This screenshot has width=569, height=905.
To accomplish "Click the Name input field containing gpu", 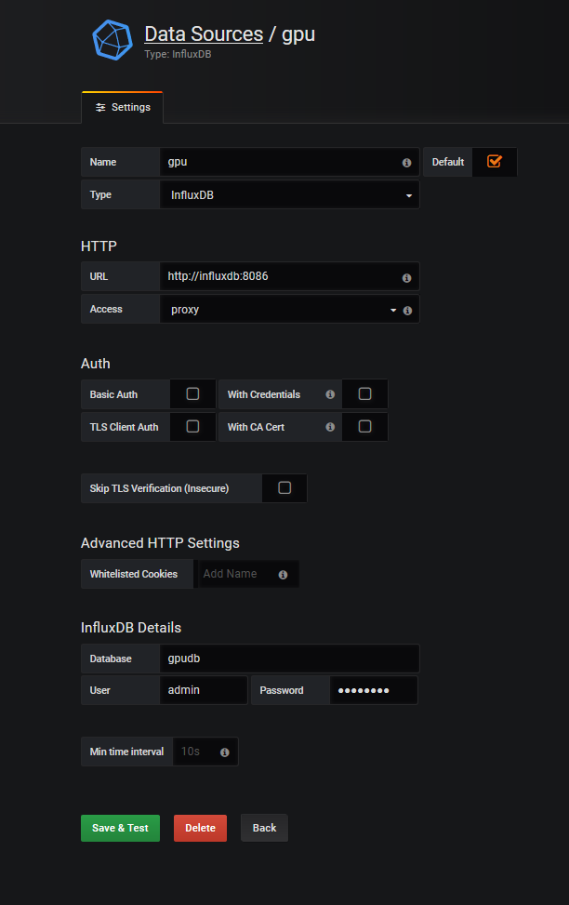I will pos(290,162).
